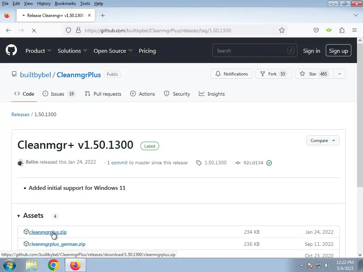Open the Edit menu
Viewport: 363px width, 272px height.
tap(16, 4)
